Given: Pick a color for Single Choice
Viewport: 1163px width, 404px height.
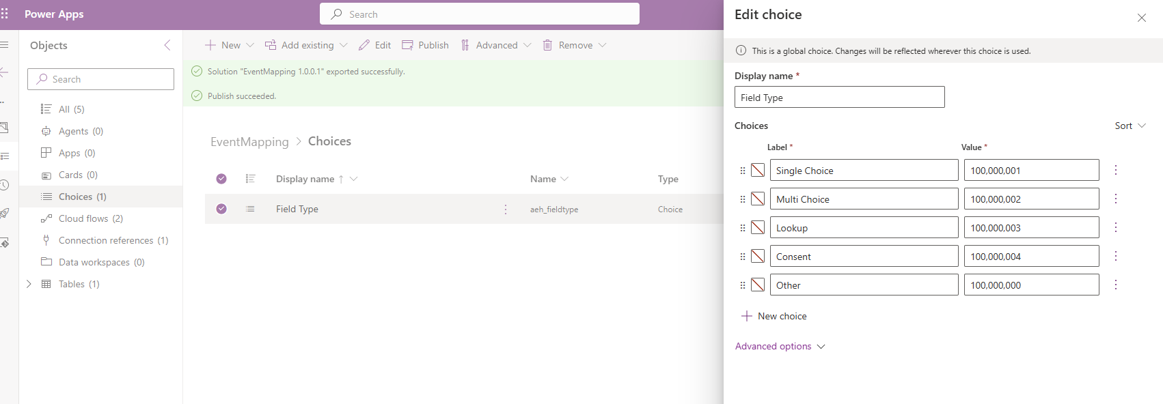Looking at the screenshot, I should click(758, 170).
